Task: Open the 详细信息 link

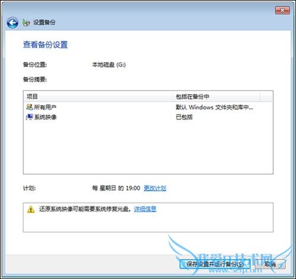Action: (145, 209)
